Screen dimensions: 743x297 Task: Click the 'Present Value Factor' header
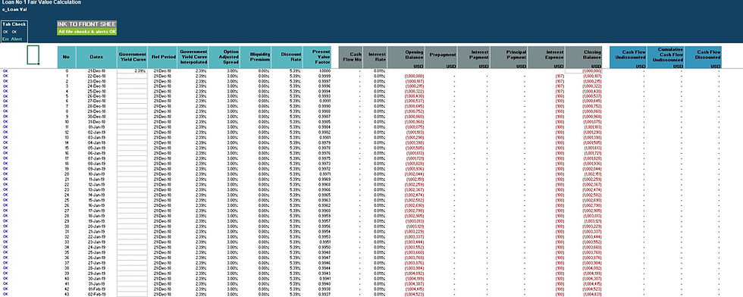pos(317,58)
